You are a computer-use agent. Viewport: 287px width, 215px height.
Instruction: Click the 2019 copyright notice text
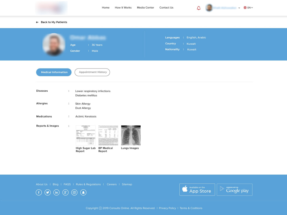pos(121,208)
